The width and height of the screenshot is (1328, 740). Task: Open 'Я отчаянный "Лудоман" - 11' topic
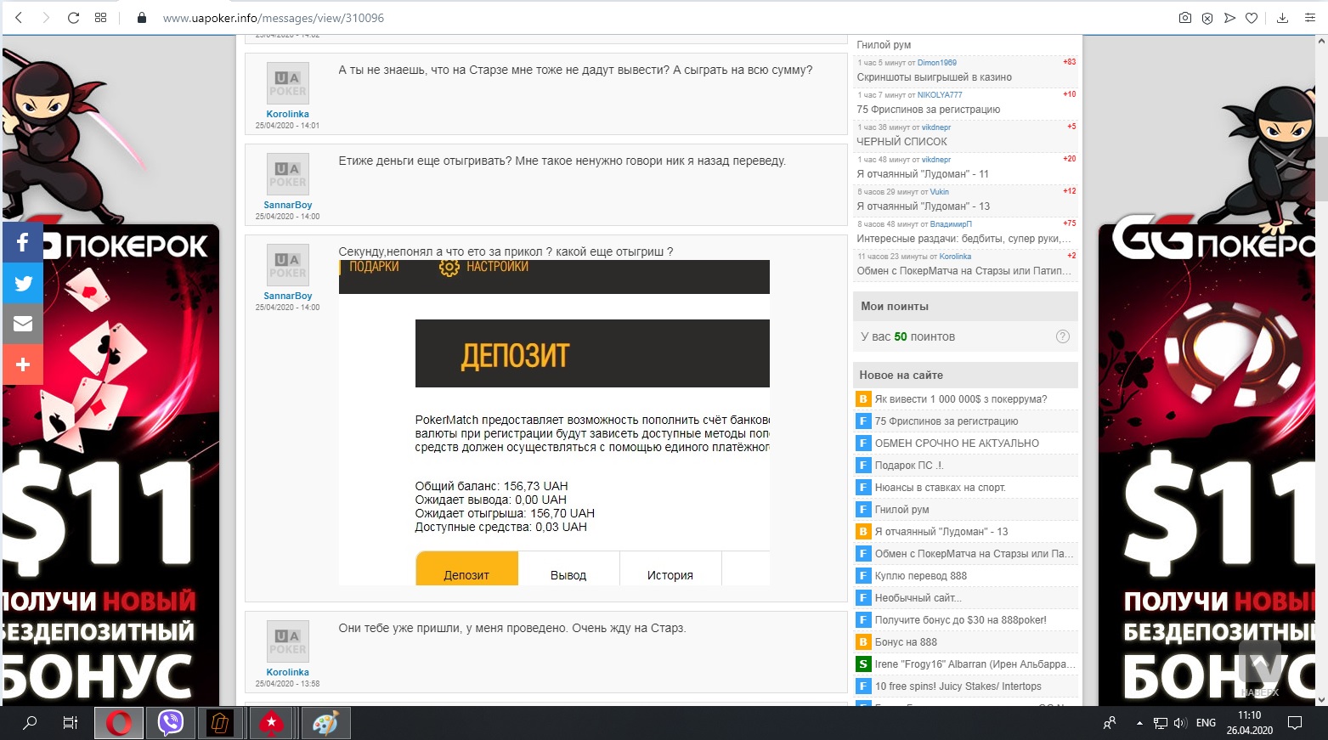point(923,174)
